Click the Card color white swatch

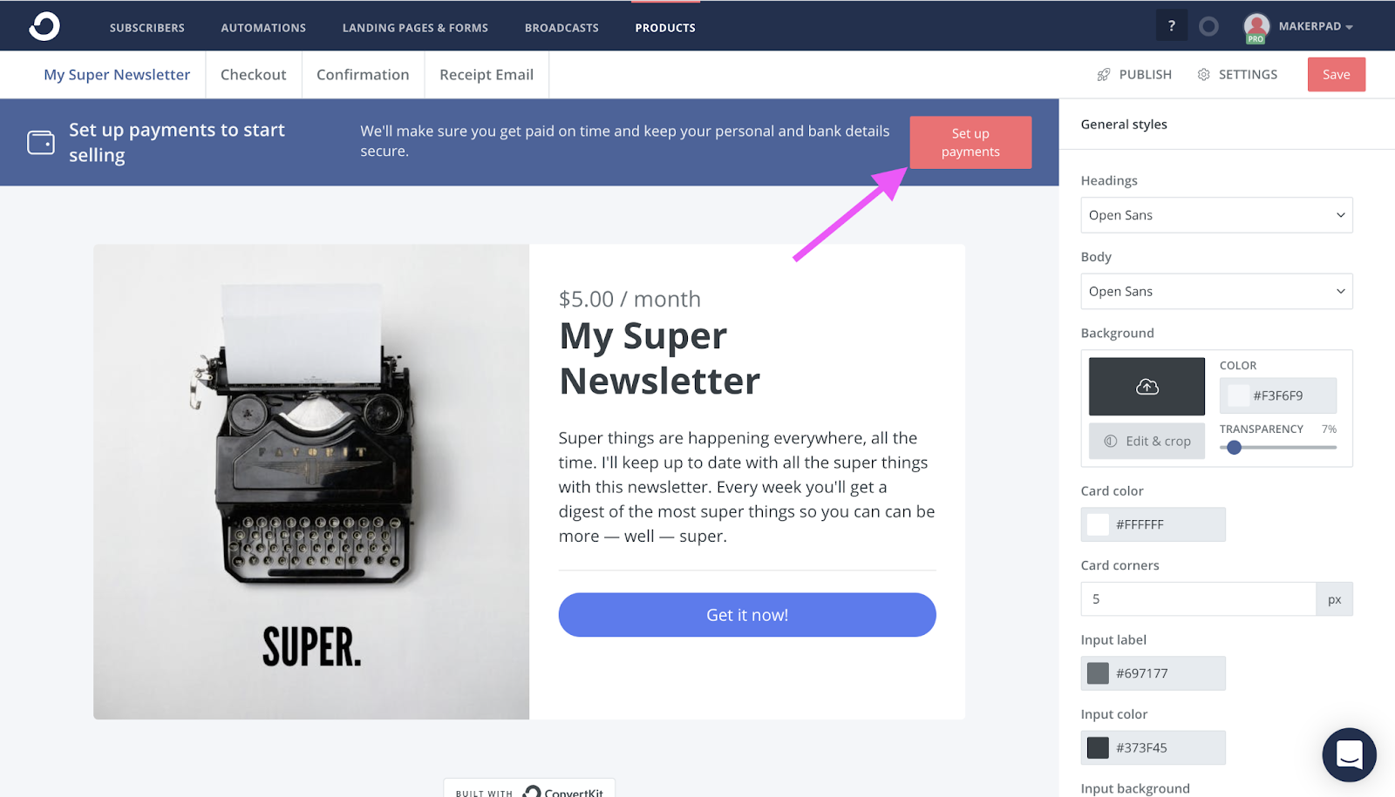[1099, 524]
